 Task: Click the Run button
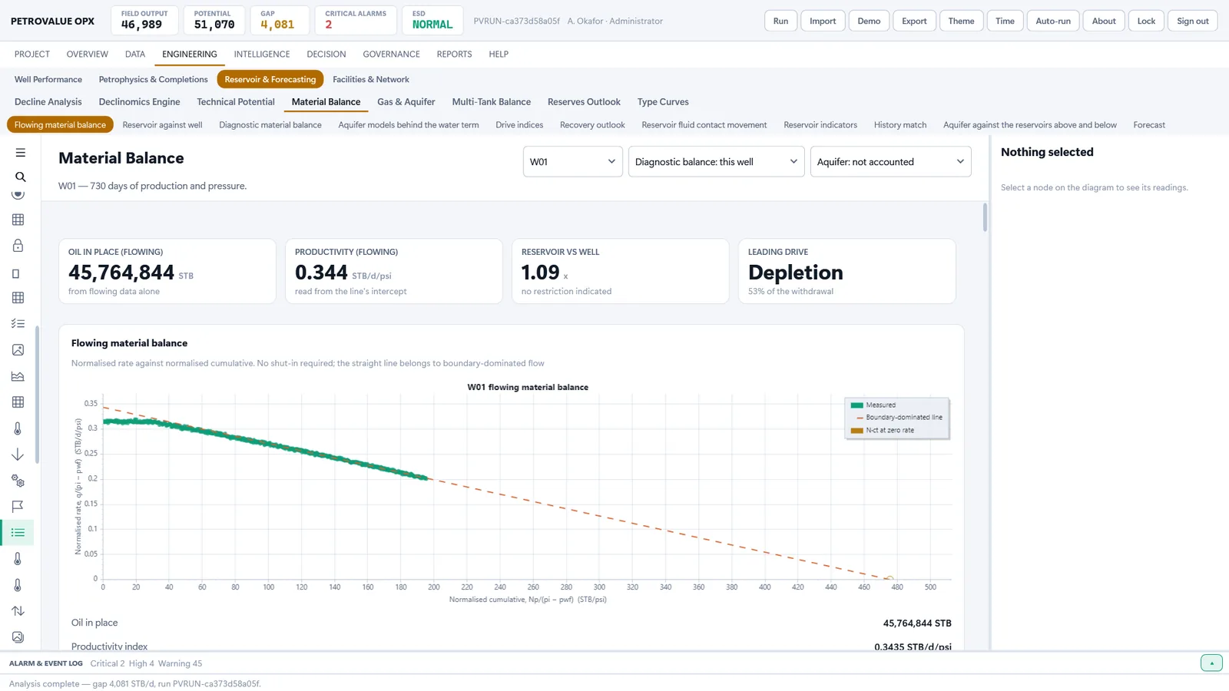pyautogui.click(x=780, y=21)
